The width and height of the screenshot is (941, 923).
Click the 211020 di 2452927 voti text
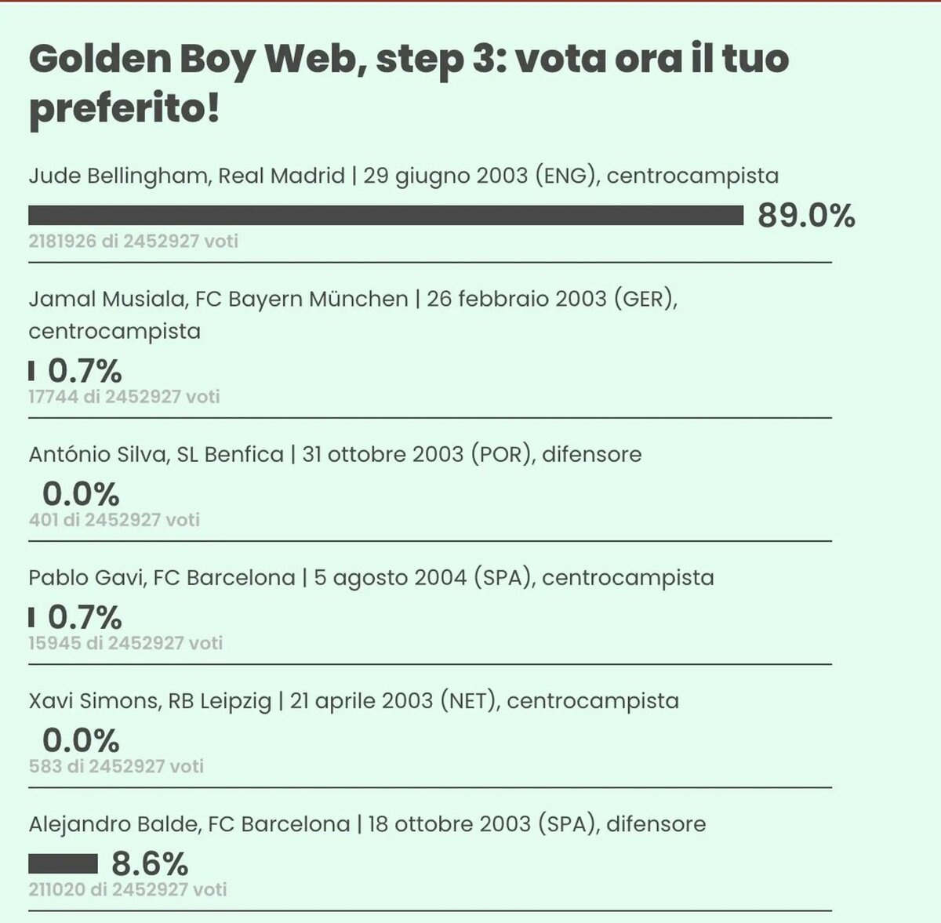pyautogui.click(x=128, y=890)
